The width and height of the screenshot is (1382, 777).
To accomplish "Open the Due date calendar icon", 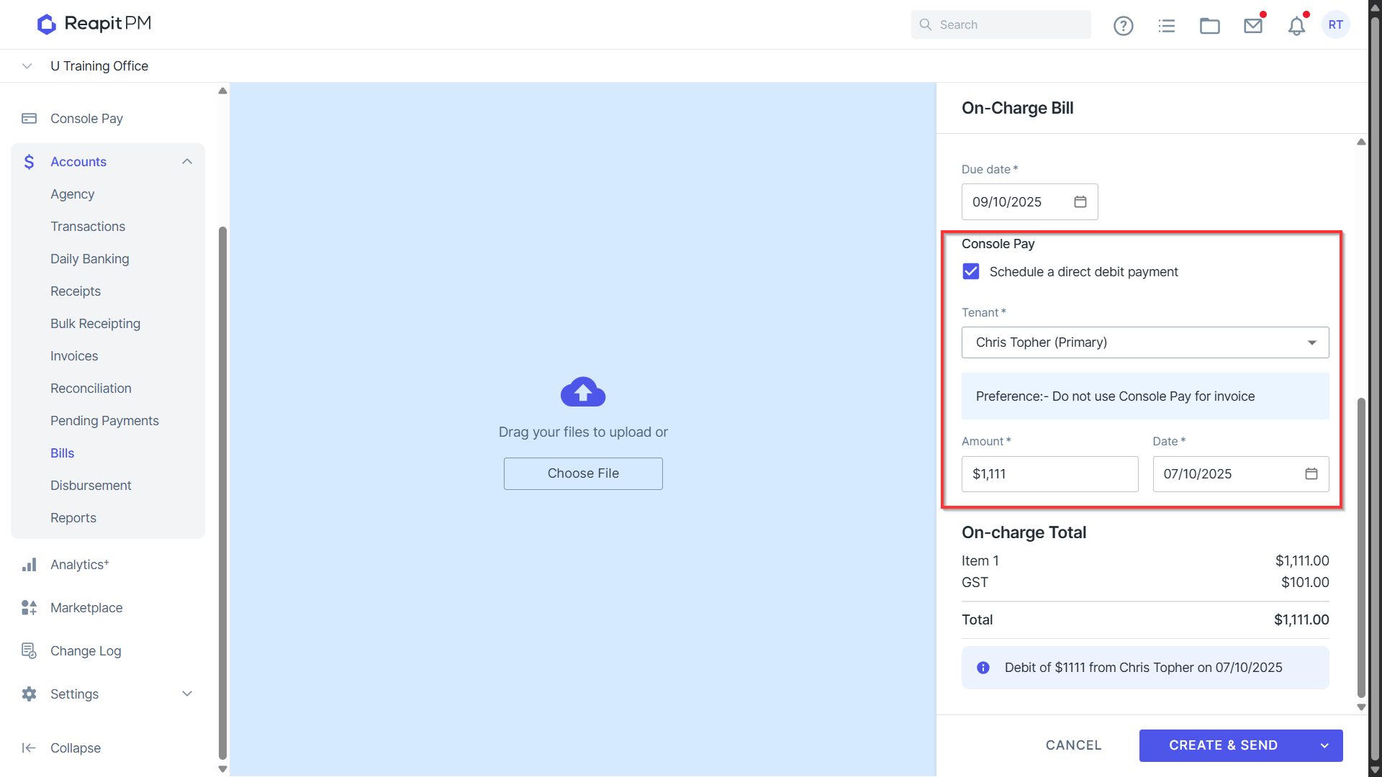I will coord(1080,202).
